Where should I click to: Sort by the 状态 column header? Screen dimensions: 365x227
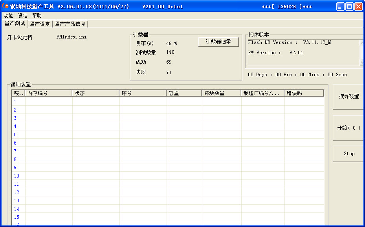click(x=96, y=93)
